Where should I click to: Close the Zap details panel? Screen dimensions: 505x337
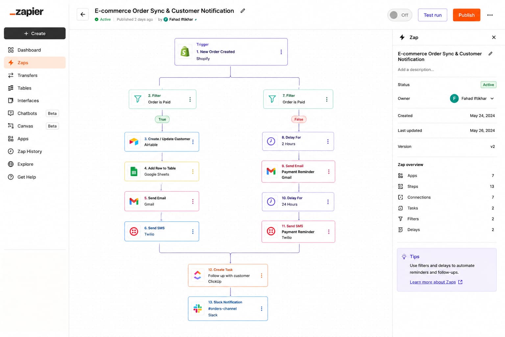click(x=493, y=38)
